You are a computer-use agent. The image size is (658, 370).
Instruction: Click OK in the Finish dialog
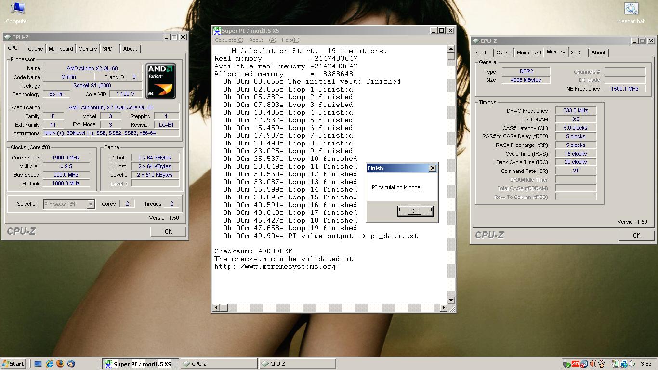(x=415, y=211)
